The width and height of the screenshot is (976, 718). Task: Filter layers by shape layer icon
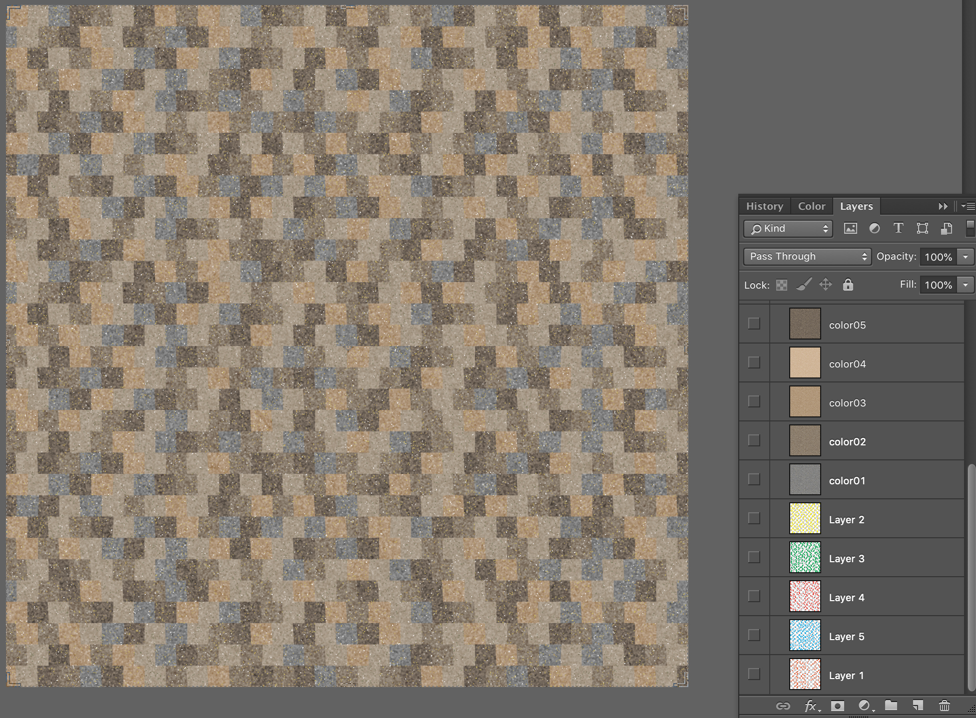click(x=922, y=228)
